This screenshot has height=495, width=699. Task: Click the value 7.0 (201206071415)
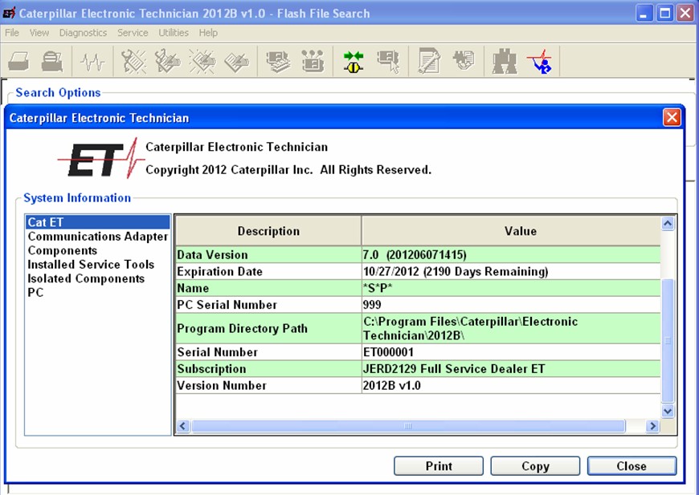click(x=415, y=254)
